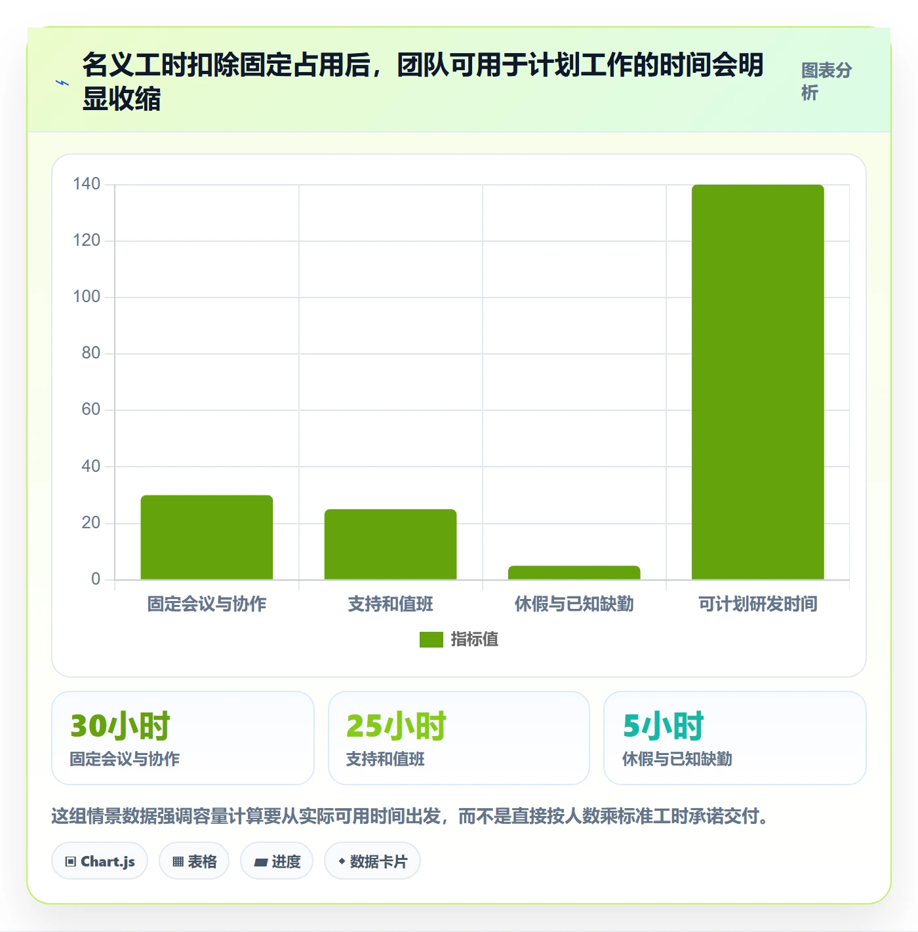Viewport: 918px width, 932px height.
Task: Click the bar icon in the 进度 chip
Action: [x=260, y=863]
